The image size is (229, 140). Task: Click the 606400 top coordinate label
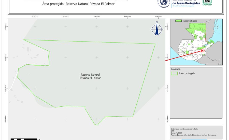[x=96, y=17]
